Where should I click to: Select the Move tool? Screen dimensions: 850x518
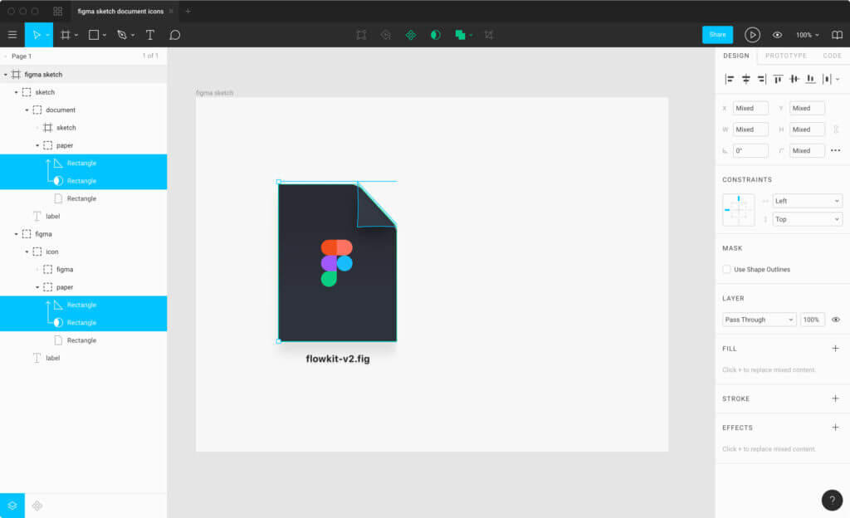coord(39,35)
